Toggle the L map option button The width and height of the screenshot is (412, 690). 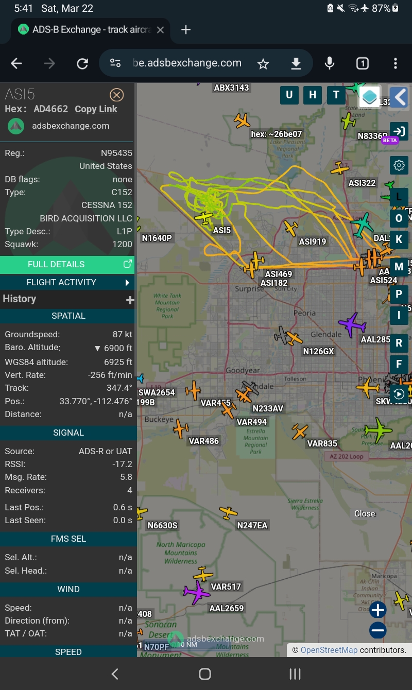coord(399,197)
